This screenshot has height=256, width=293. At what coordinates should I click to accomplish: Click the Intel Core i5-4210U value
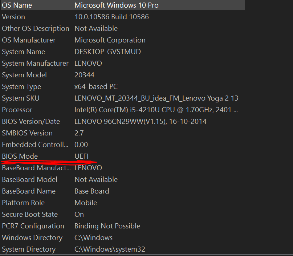[156, 110]
